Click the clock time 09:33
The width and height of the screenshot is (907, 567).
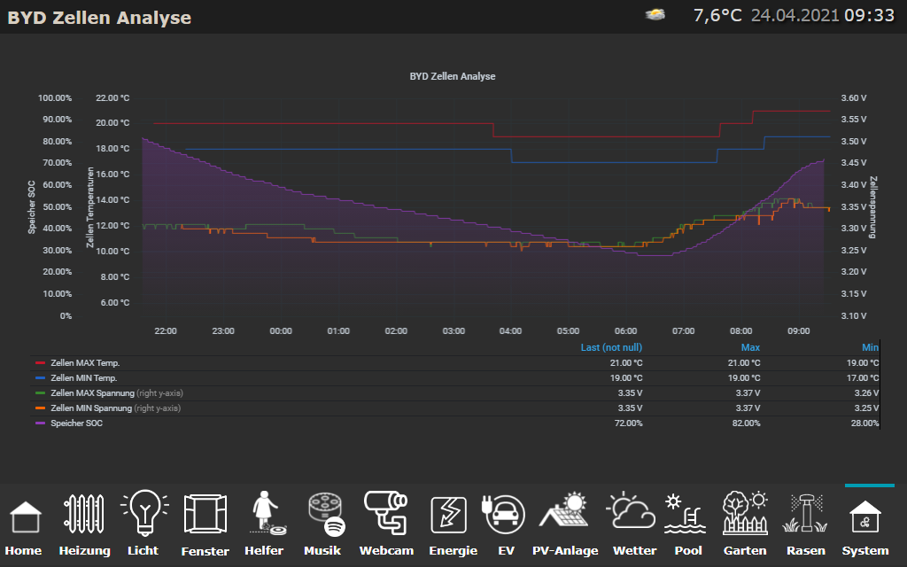pos(870,15)
